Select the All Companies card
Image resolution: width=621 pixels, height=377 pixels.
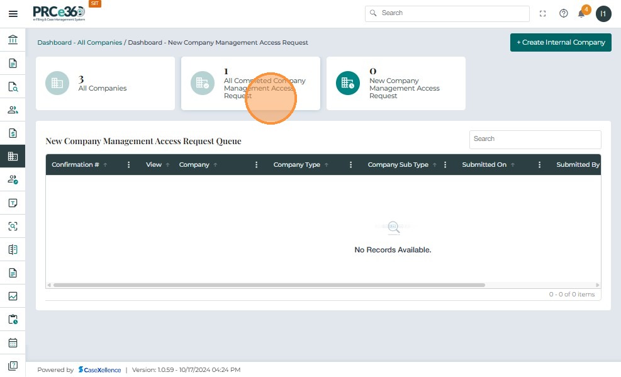click(105, 84)
